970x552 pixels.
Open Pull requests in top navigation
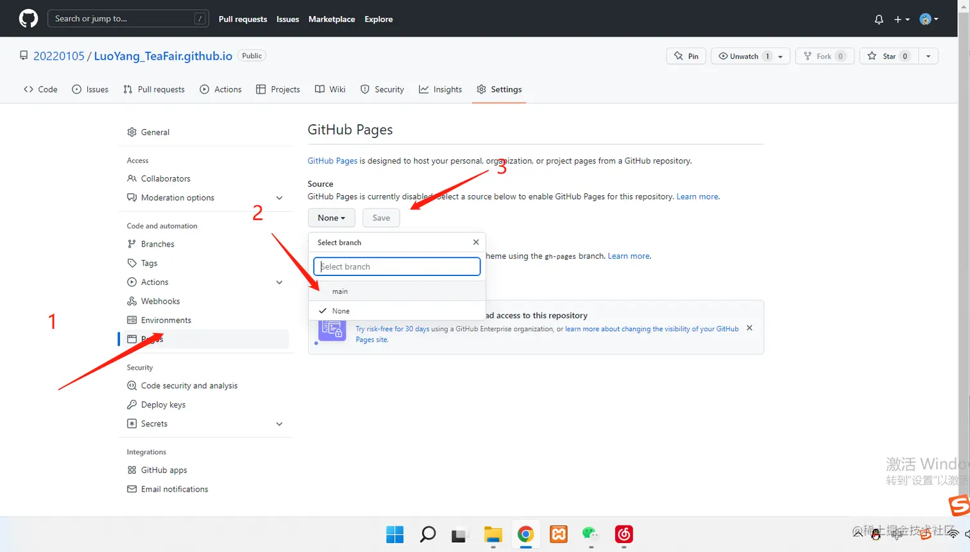tap(242, 19)
